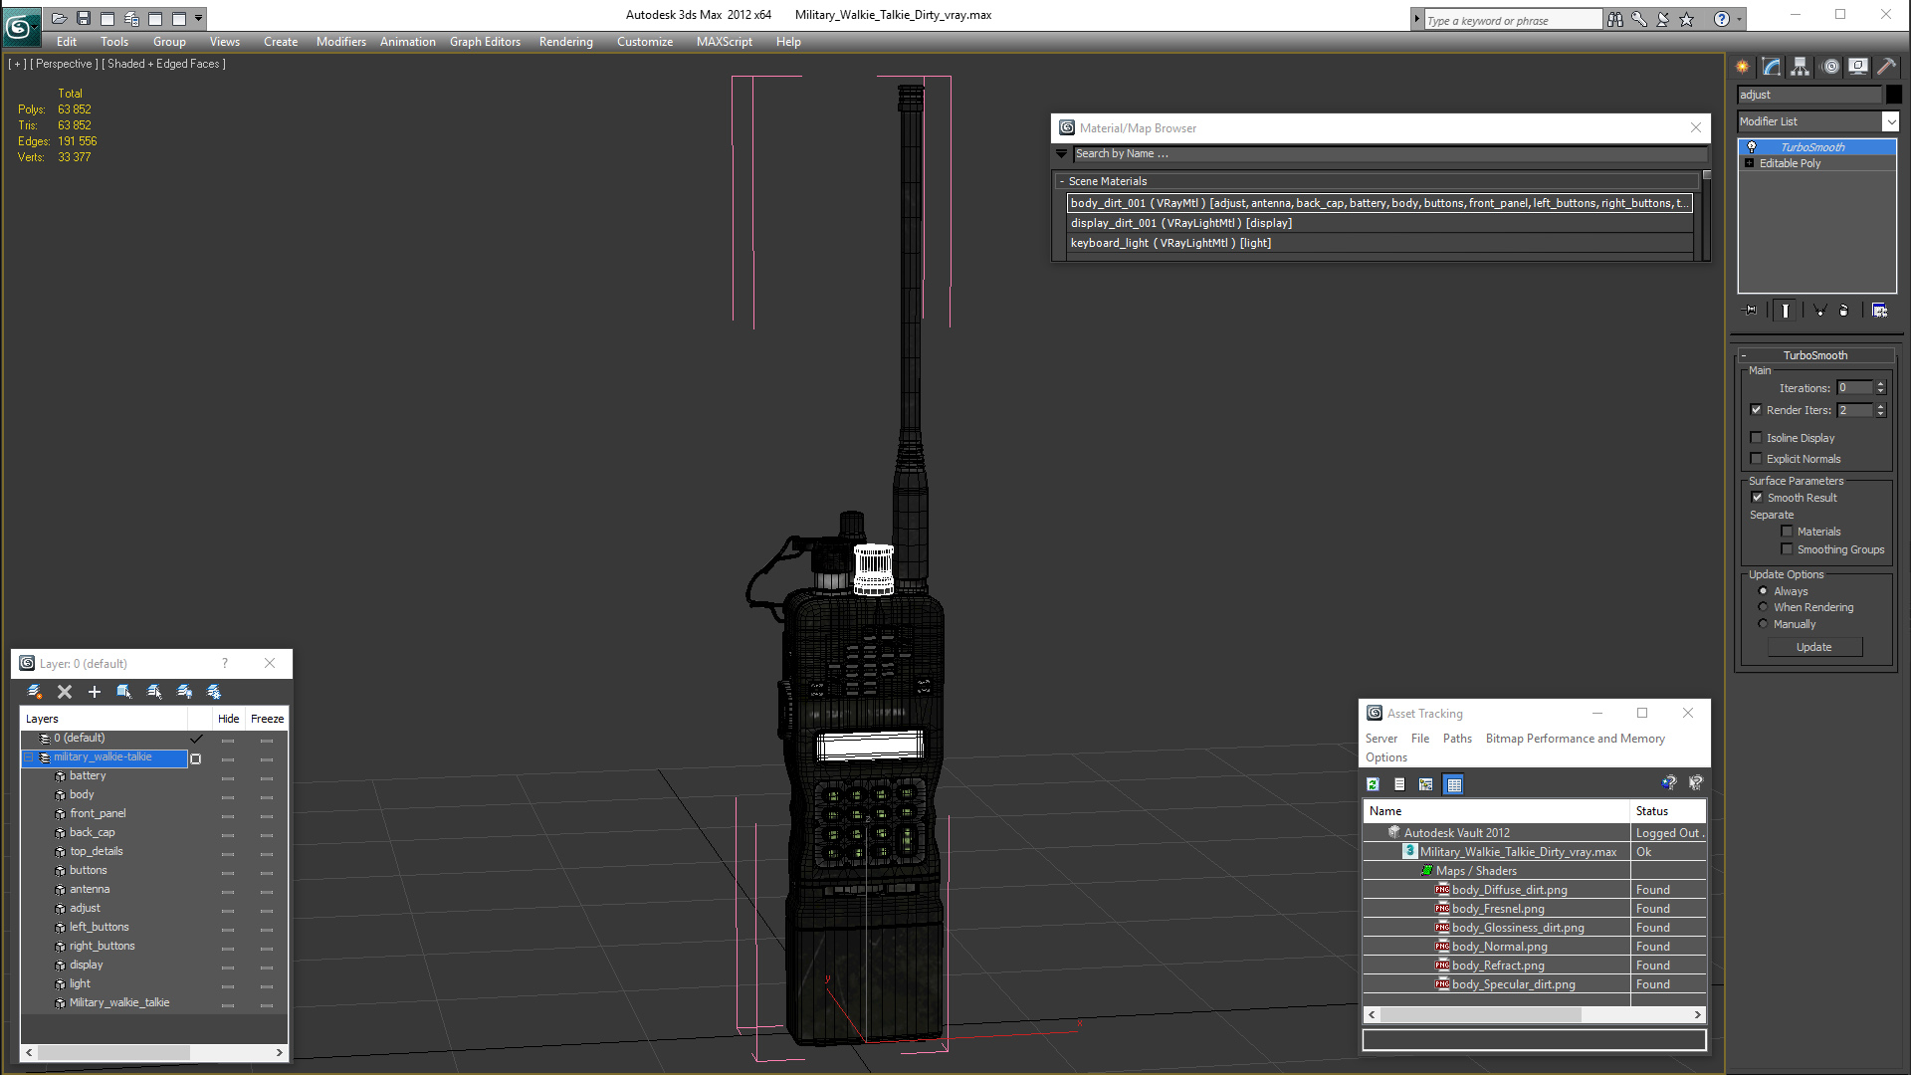Click Refresh icon in Asset Tracking
The width and height of the screenshot is (1911, 1075).
[1373, 784]
